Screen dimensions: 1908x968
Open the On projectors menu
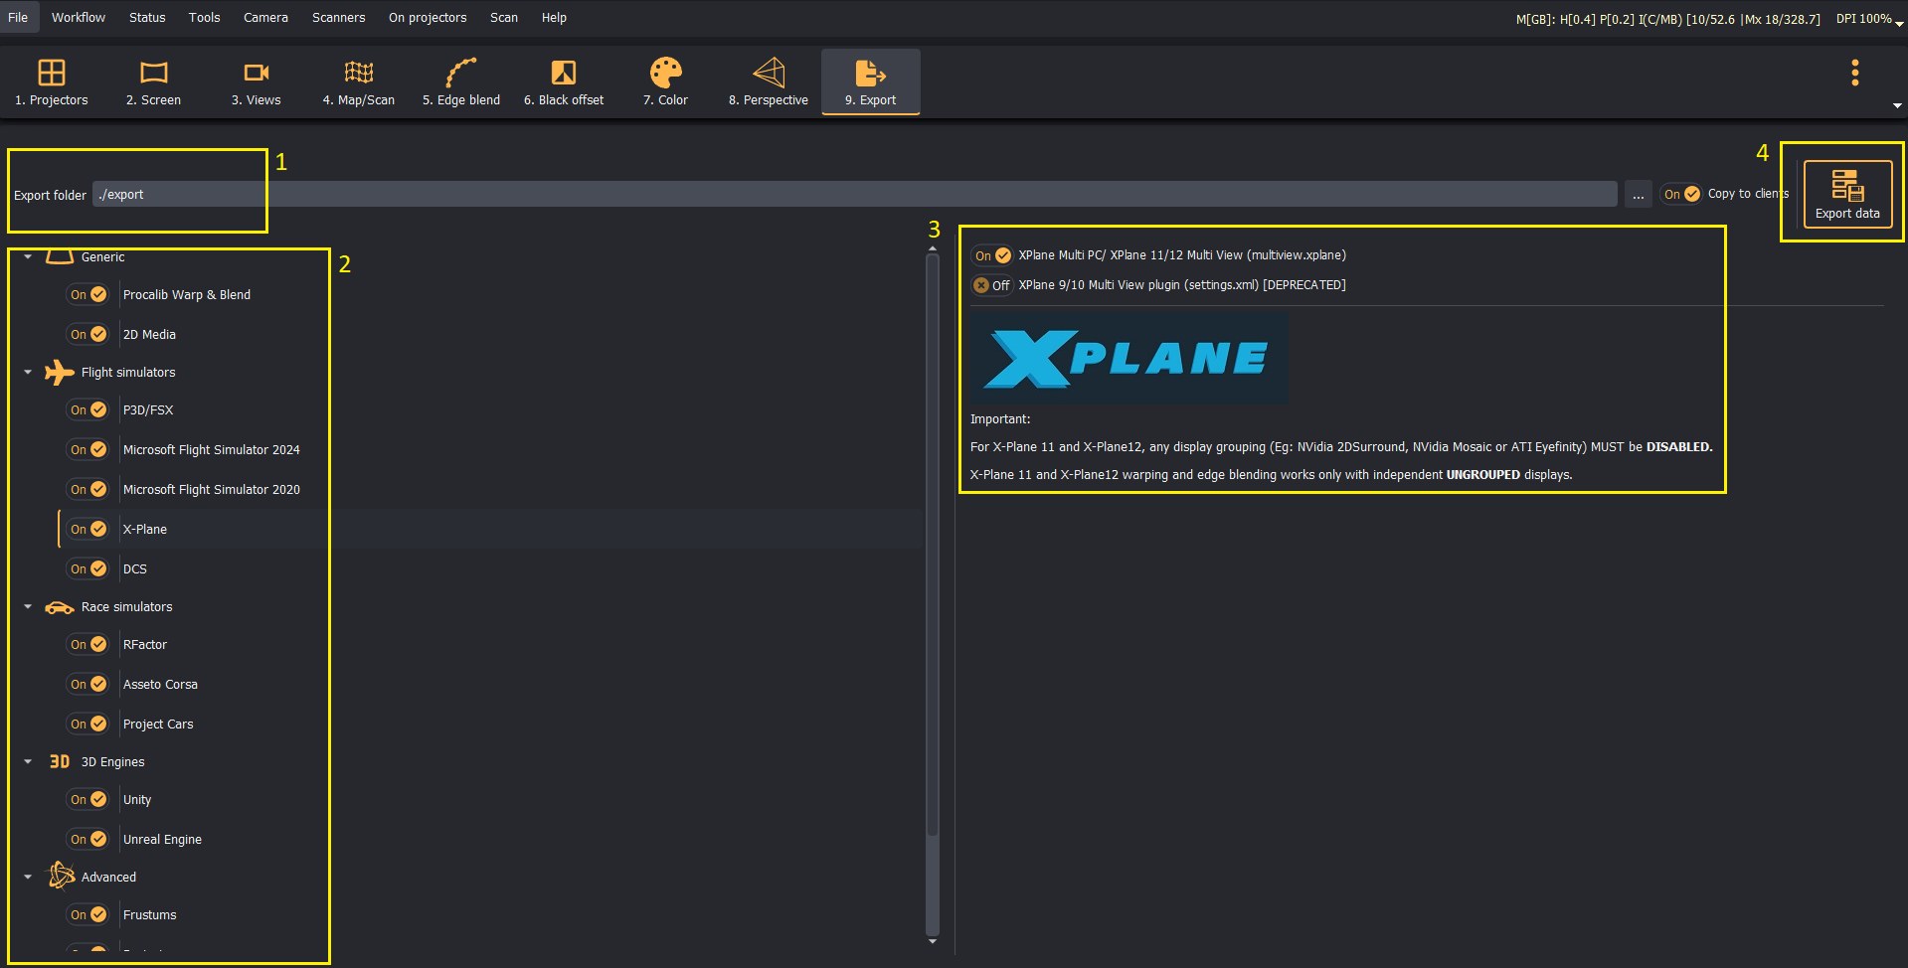coord(428,18)
